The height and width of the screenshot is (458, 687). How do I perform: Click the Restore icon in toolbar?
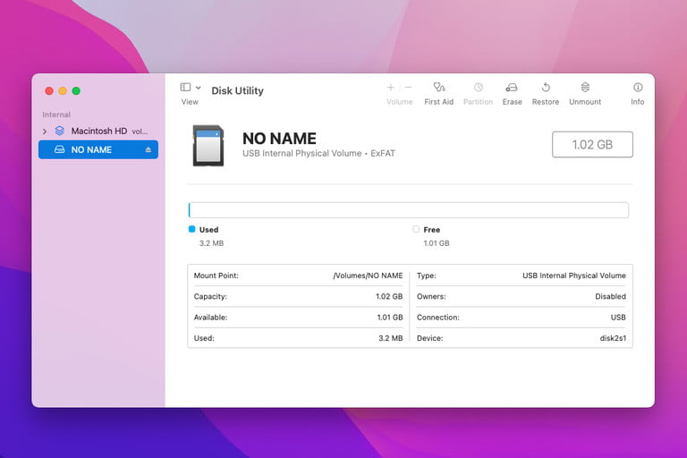point(546,88)
